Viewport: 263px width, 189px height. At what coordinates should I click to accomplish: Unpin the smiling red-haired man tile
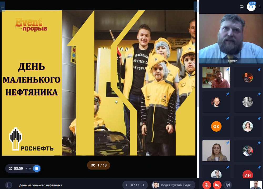coord(227,94)
